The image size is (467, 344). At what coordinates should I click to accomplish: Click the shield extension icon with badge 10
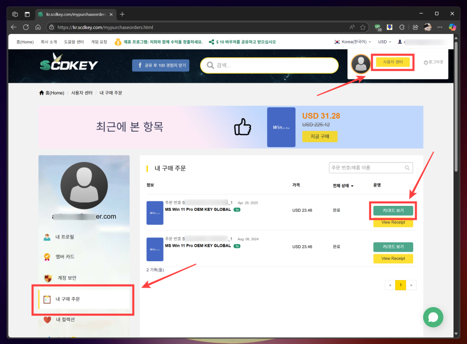pyautogui.click(x=378, y=28)
